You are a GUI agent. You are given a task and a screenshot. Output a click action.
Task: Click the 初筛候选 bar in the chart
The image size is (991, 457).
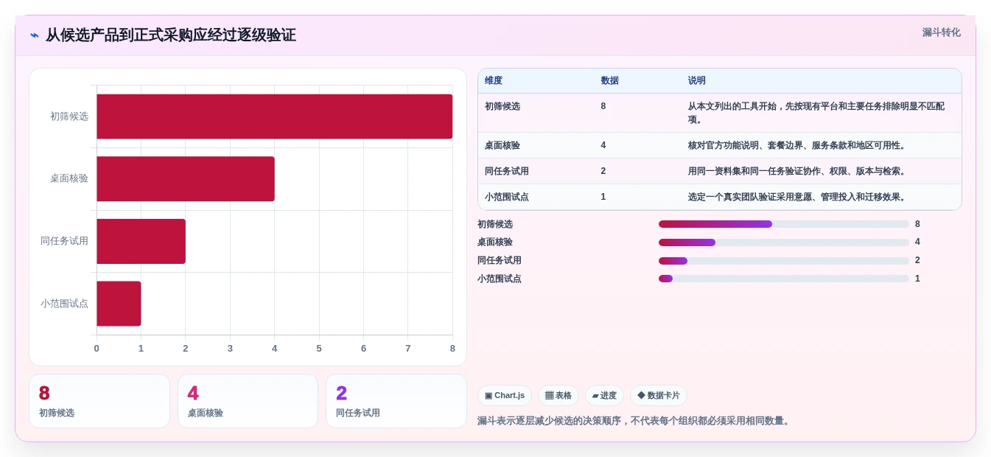pyautogui.click(x=274, y=116)
